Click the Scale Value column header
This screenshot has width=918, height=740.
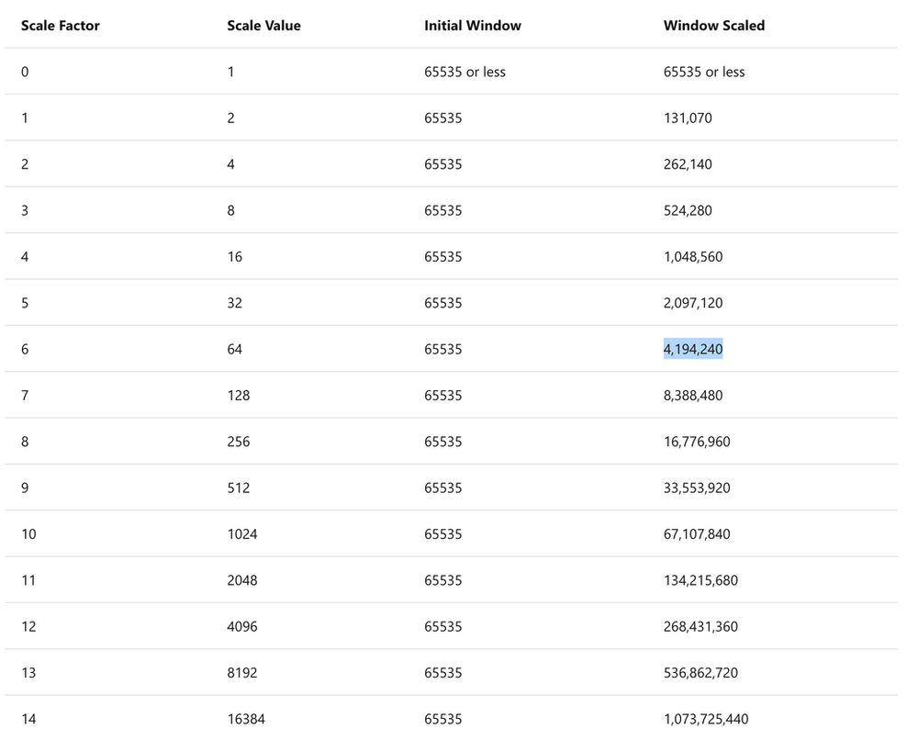tap(263, 26)
